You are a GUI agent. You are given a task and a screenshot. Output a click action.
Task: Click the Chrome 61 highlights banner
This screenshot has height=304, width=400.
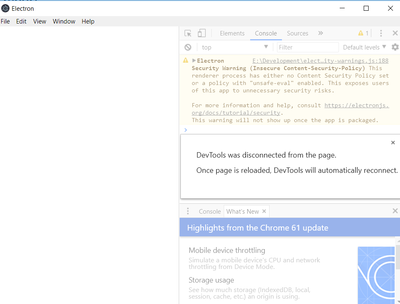(x=289, y=227)
